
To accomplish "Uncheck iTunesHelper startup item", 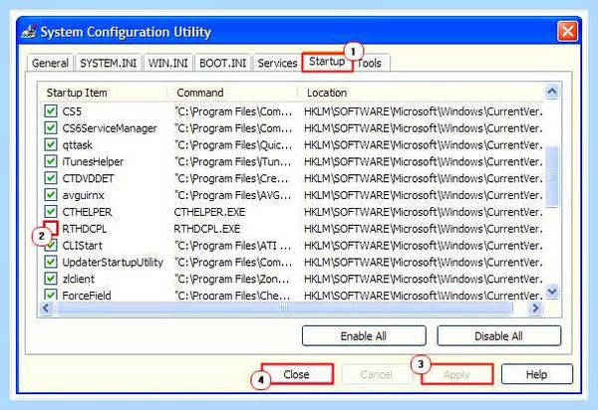I will [x=51, y=161].
